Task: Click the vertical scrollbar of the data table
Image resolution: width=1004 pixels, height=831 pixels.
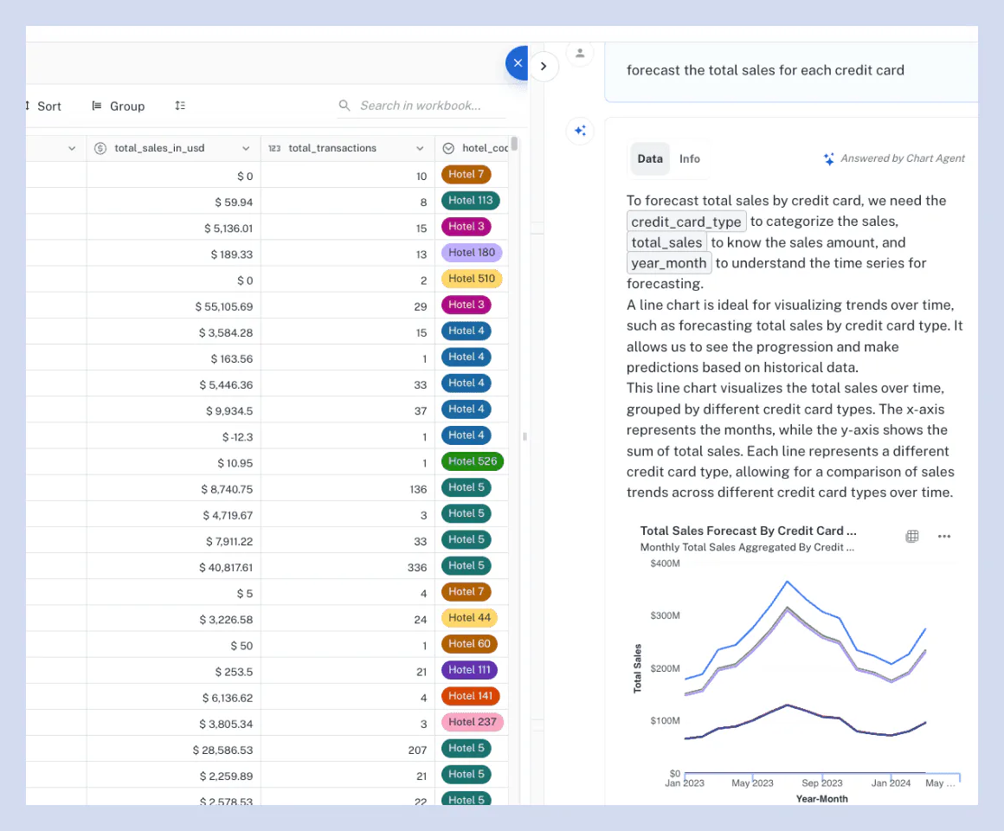Action: click(514, 144)
